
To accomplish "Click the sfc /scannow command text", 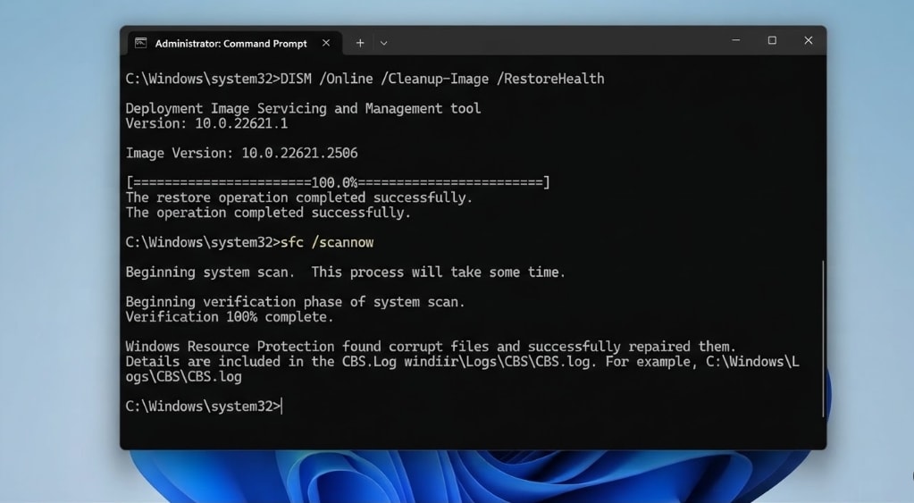I will 327,242.
